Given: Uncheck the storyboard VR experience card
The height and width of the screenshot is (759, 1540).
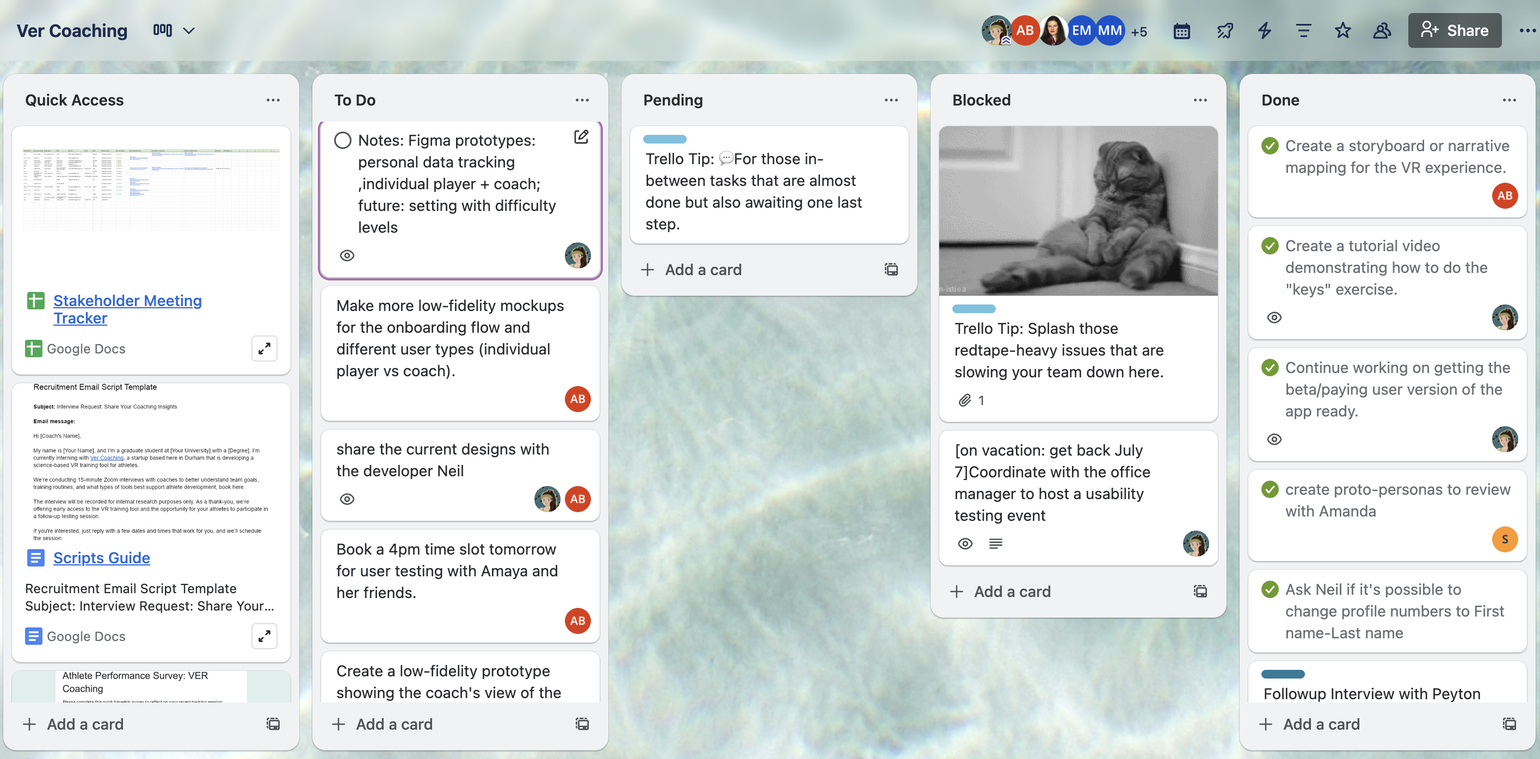Looking at the screenshot, I should click(x=1270, y=146).
